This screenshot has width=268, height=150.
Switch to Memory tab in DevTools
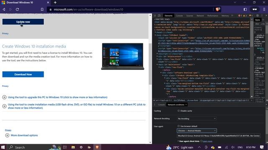(225, 16)
